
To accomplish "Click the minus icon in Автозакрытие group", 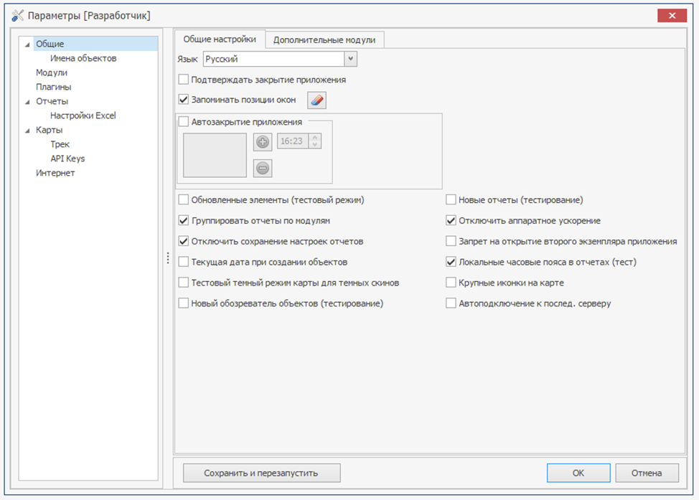I will 263,168.
